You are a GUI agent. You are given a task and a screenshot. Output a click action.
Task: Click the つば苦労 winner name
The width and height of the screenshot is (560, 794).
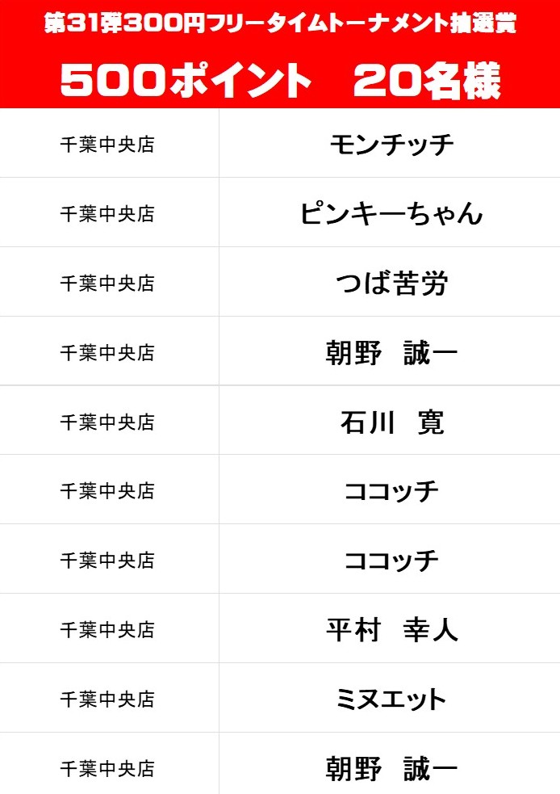tap(391, 284)
